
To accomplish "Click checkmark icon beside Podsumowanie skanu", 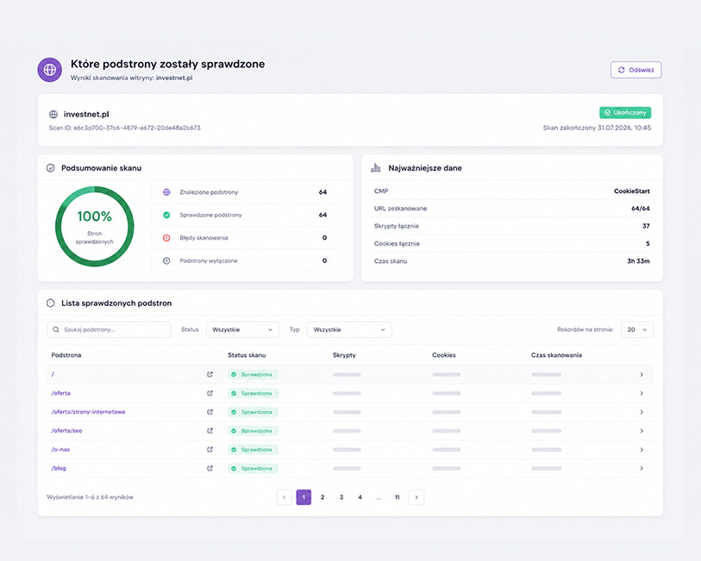I will [51, 168].
